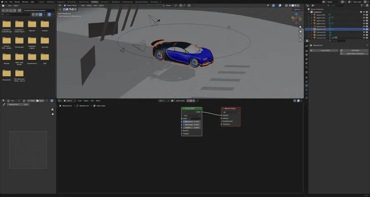Click the pan hand icon in the image editor
The width and height of the screenshot is (370, 197).
coord(52,114)
